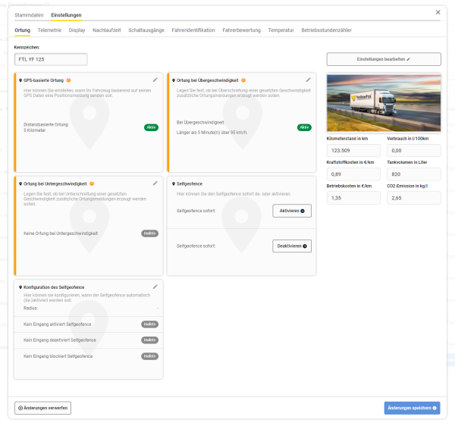The height and width of the screenshot is (426, 455).
Task: Click the truck vehicle image thumbnail
Action: point(384,103)
